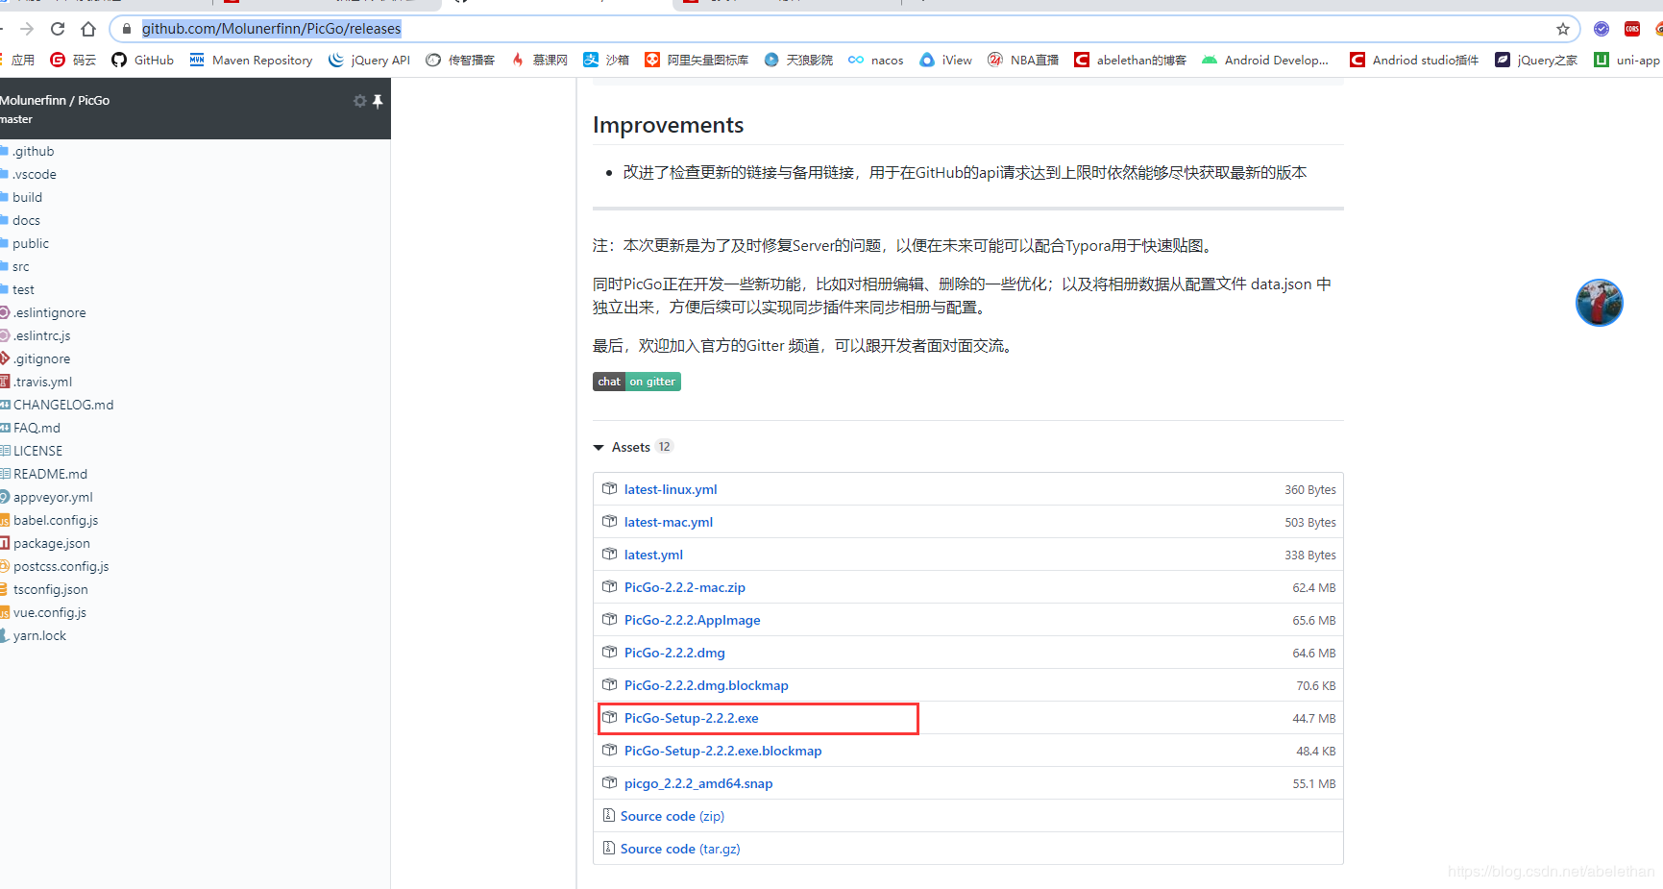The width and height of the screenshot is (1663, 889).
Task: Open the iView bookmark
Action: [945, 60]
